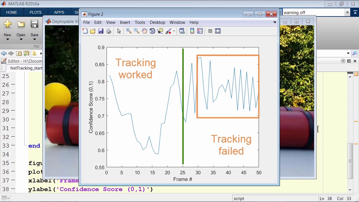The image size is (359, 202).
Task: Enable the Rotate 3D tool
Action: (x=152, y=31)
